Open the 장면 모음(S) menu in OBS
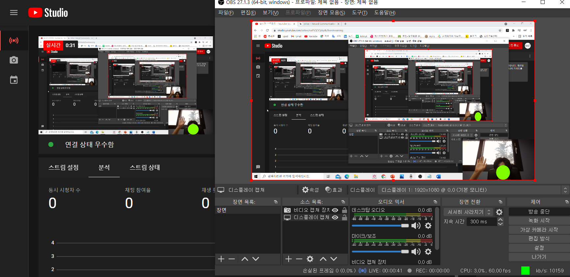The image size is (570, 277). [x=331, y=13]
